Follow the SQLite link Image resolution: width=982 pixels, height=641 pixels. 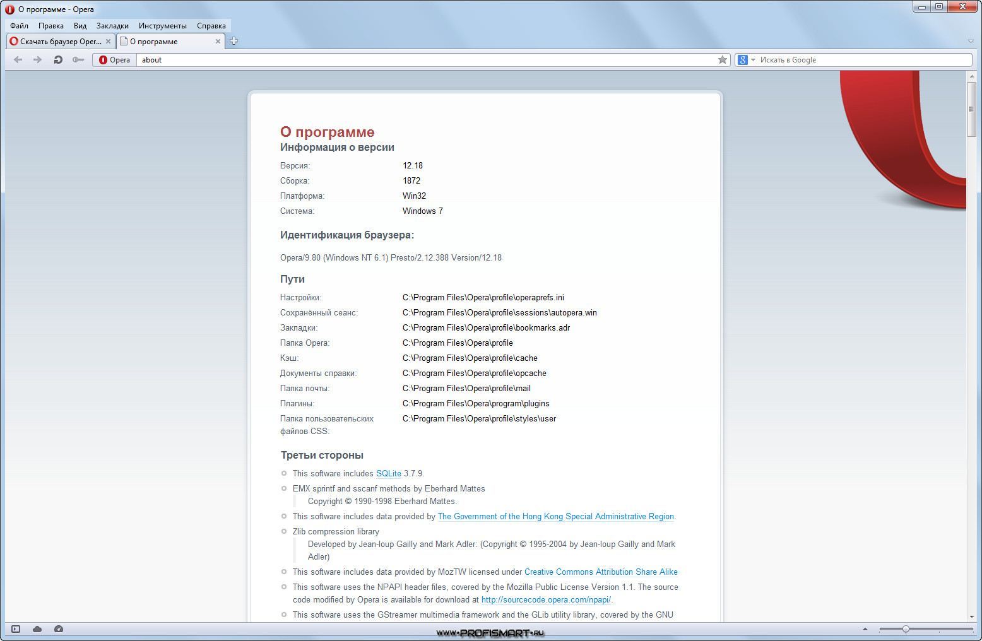point(389,474)
